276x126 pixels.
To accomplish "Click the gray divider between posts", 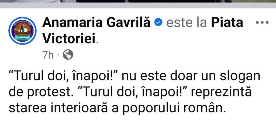I will tap(138, 5).
